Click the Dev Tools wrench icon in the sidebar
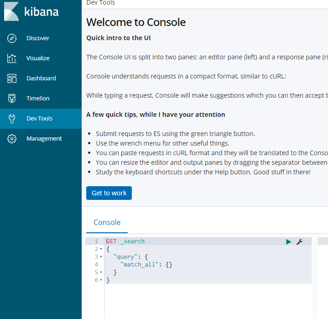 (12, 119)
